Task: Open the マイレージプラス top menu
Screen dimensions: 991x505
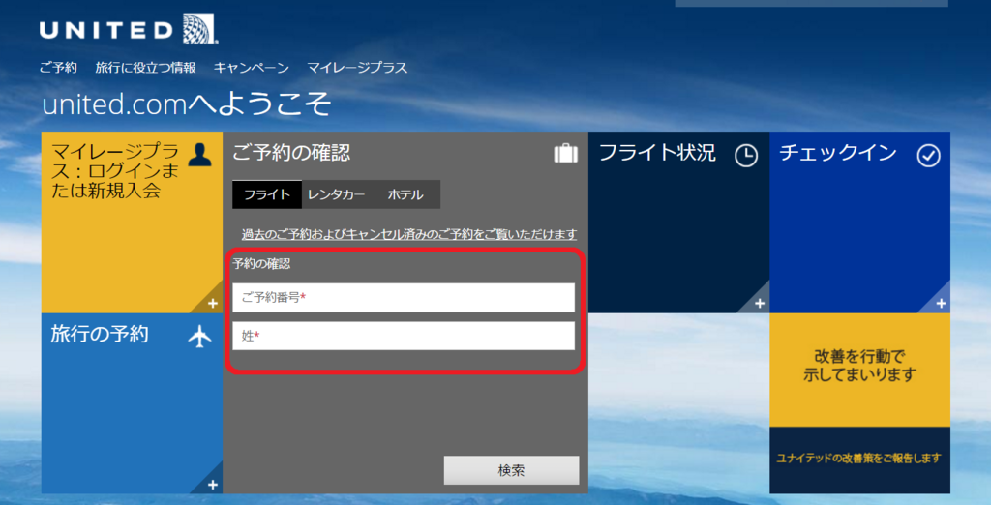Action: 357,68
